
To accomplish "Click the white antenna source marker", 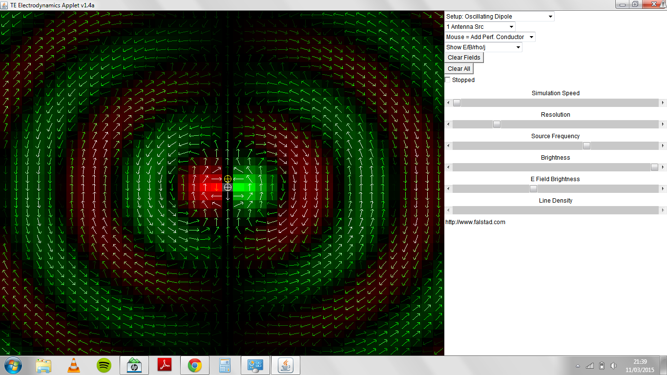I will pos(228,187).
